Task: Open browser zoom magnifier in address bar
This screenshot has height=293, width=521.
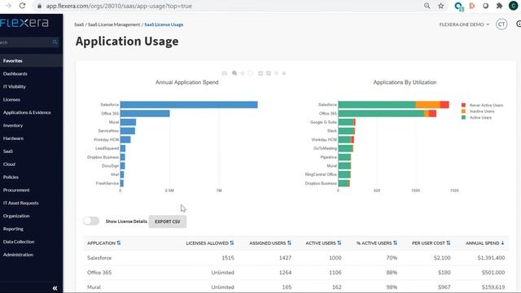Action: pyautogui.click(x=427, y=6)
